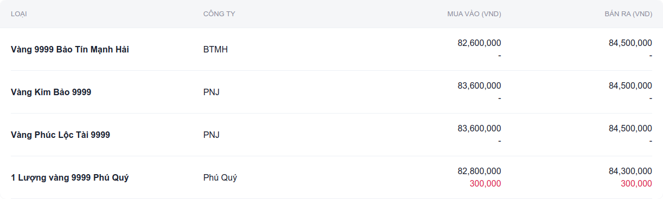Click red 300,000 change under sell price

[x=636, y=184]
